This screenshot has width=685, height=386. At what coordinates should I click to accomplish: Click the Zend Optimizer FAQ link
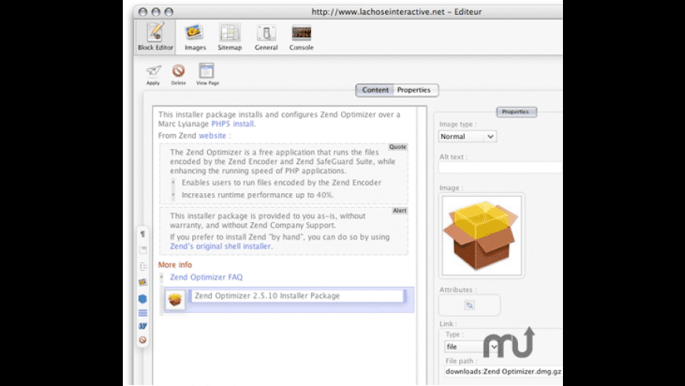[206, 277]
